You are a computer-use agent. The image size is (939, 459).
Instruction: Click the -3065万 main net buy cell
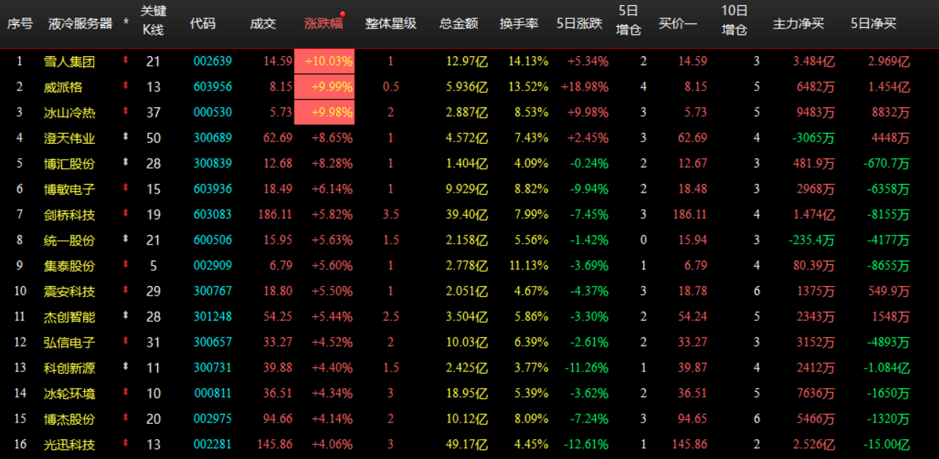[x=814, y=138]
